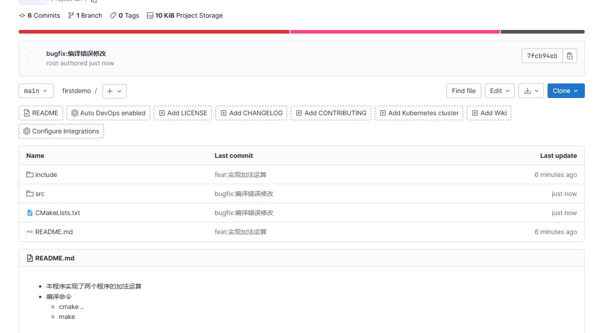Click the file icon next to CMakeLists.txt
The image size is (607, 333).
[x=30, y=213]
